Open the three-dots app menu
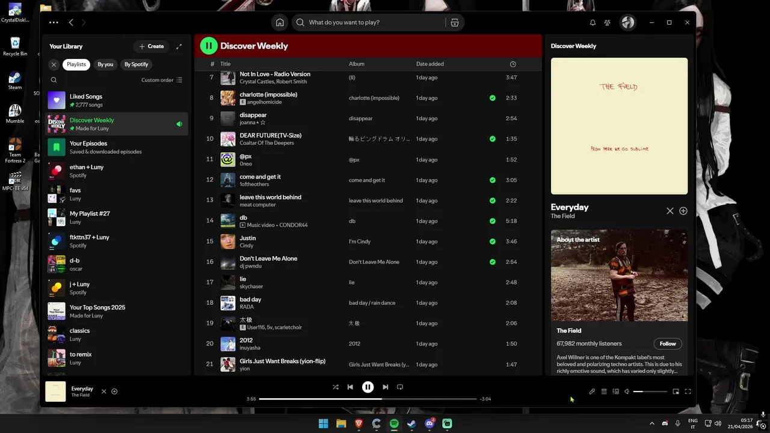This screenshot has width=770, height=433. pyautogui.click(x=54, y=22)
